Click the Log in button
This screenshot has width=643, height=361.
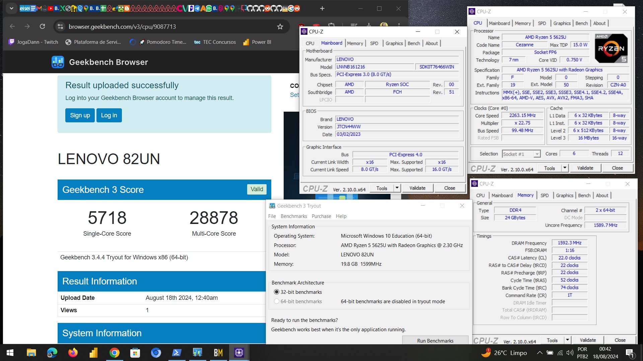tap(109, 115)
